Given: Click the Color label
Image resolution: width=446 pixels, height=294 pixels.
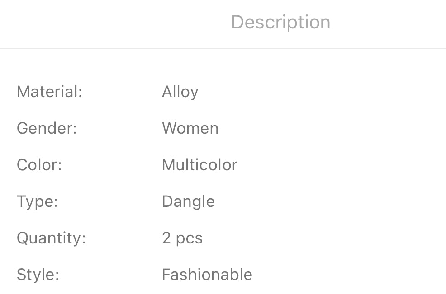Looking at the screenshot, I should click(39, 165).
